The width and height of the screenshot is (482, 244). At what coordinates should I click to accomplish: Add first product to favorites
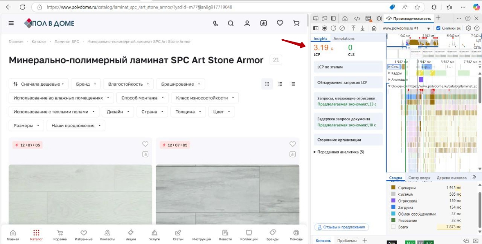(146, 144)
